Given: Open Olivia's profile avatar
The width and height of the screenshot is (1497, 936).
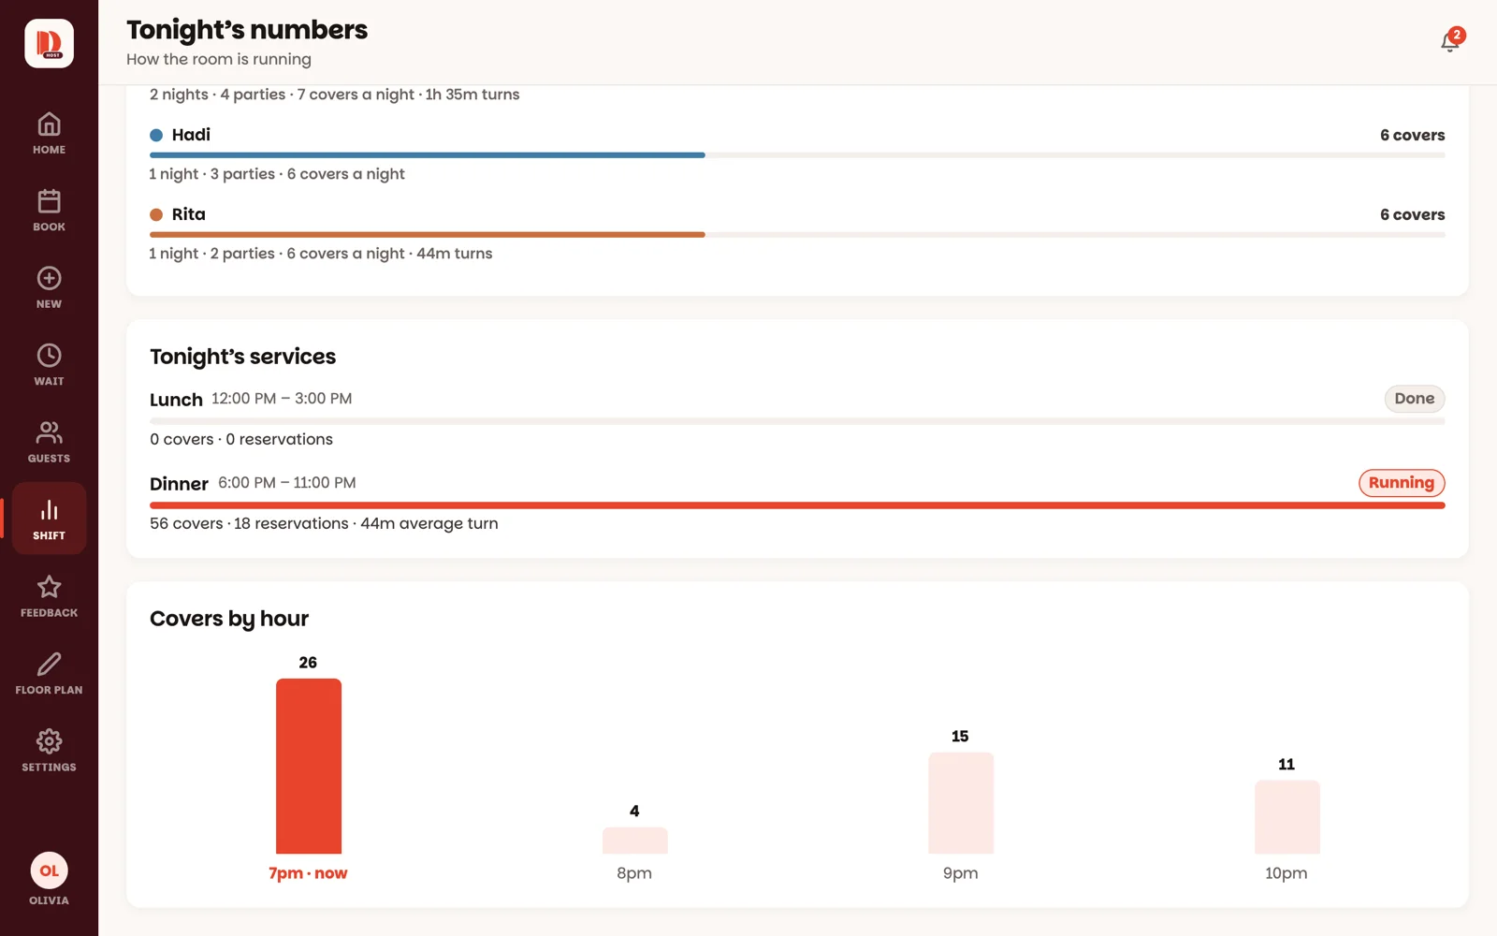Looking at the screenshot, I should pyautogui.click(x=49, y=870).
